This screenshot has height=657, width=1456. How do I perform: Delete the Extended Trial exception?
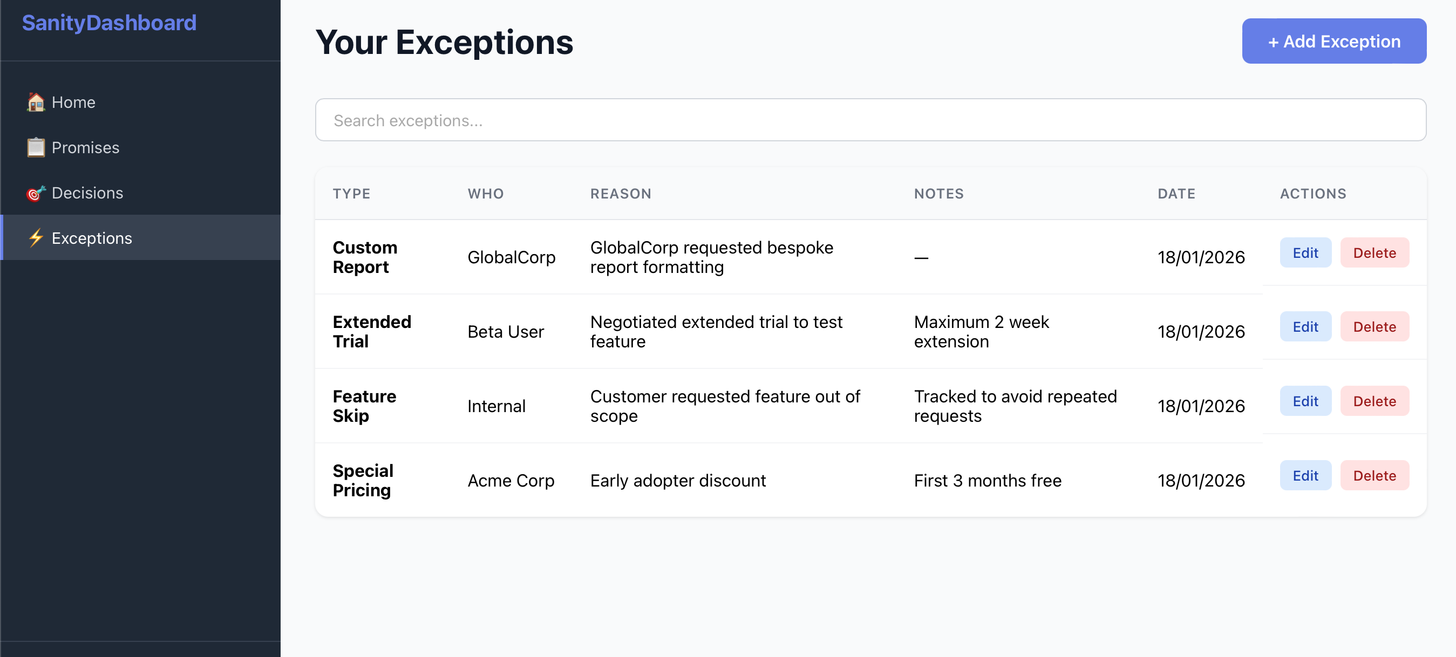coord(1375,326)
